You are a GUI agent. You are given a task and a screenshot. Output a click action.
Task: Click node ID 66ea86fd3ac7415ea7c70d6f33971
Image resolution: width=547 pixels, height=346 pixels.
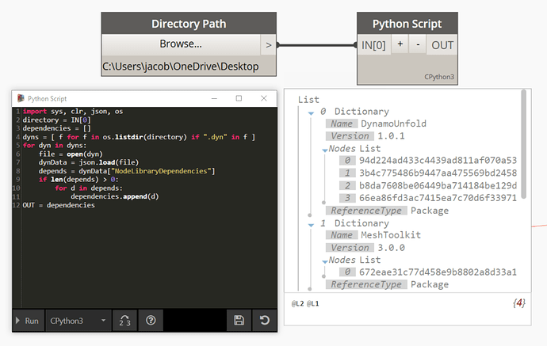(438, 198)
